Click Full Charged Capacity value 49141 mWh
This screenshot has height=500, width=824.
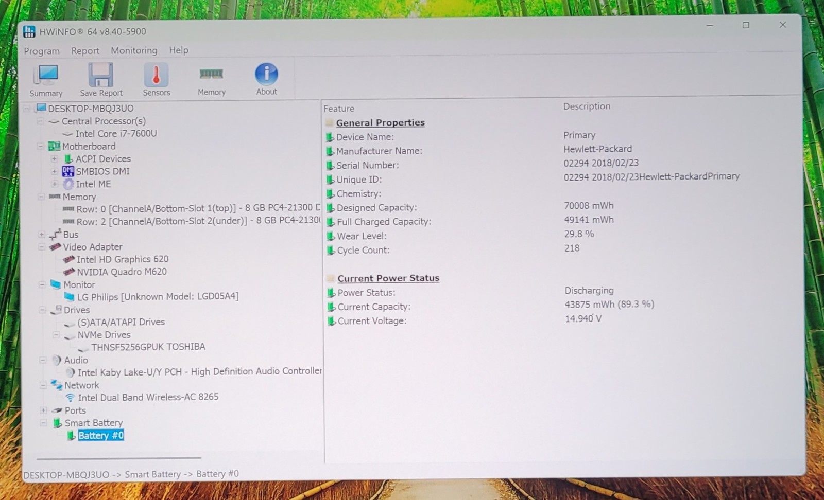[589, 220]
